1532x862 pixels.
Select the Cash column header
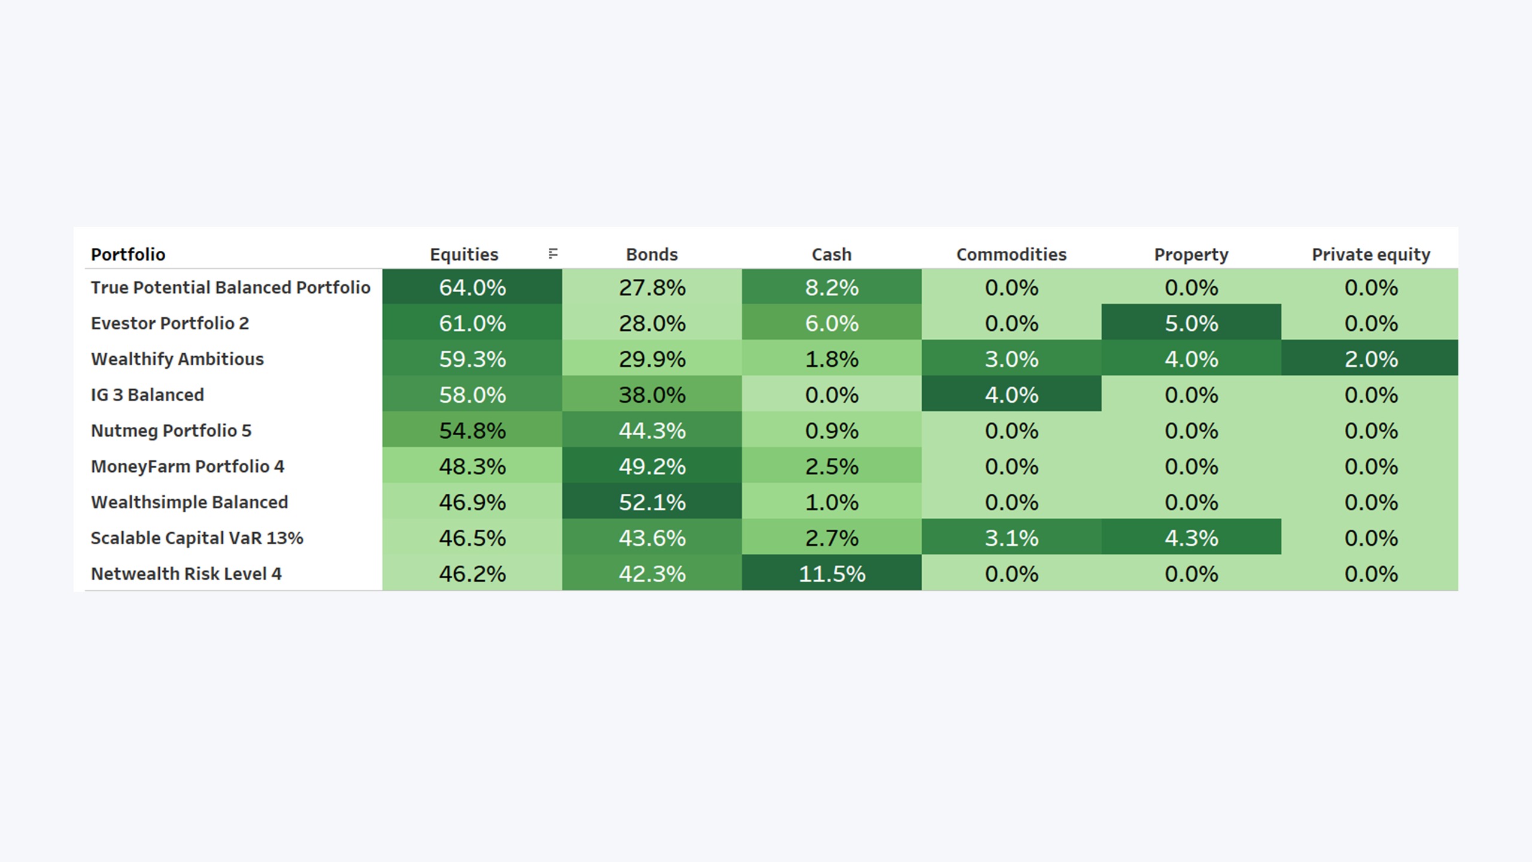pyautogui.click(x=831, y=254)
